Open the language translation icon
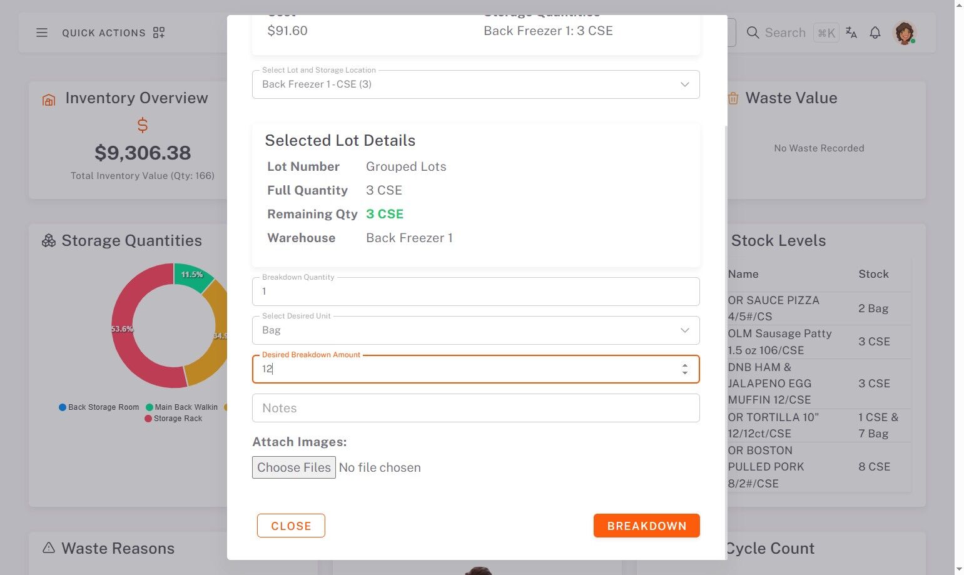964x575 pixels. (851, 33)
